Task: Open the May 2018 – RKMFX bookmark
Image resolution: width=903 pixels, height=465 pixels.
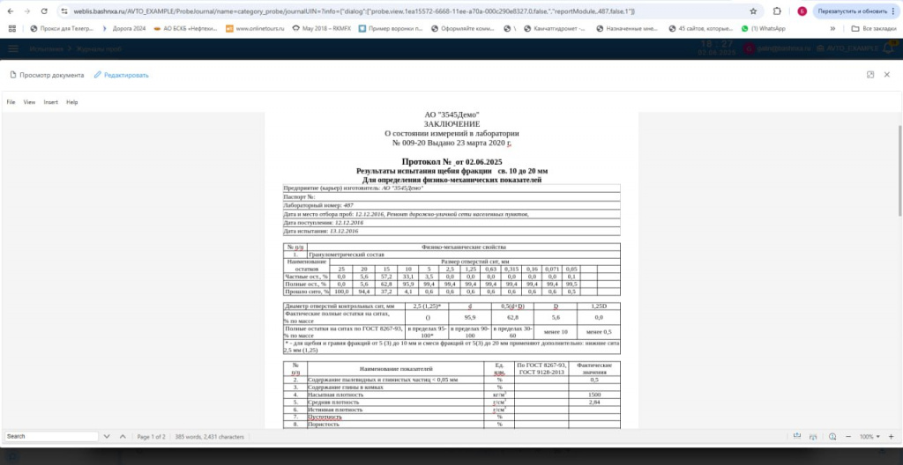Action: point(321,28)
